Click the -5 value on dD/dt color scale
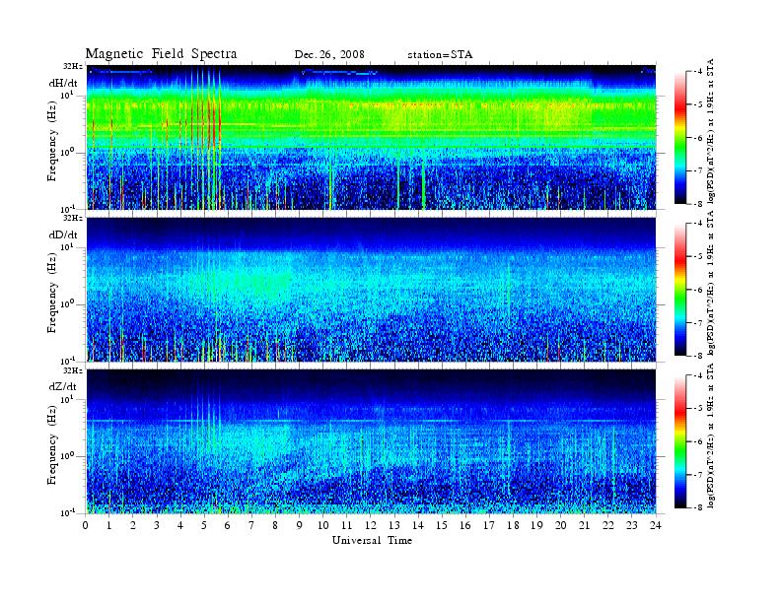The width and height of the screenshot is (781, 603). (x=698, y=257)
